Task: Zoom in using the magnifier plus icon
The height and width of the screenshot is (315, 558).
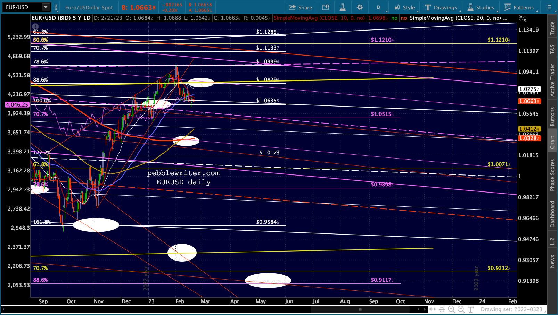Action: (x=451, y=309)
